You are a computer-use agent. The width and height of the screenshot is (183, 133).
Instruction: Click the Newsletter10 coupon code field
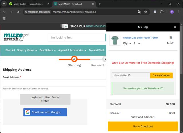pos(131,75)
